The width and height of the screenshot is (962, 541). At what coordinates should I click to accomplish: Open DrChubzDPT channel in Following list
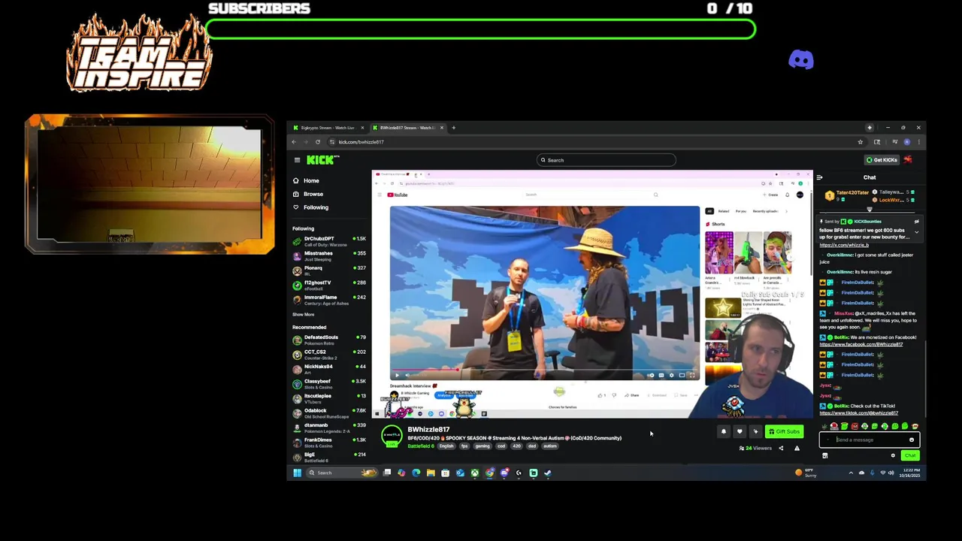coord(329,241)
